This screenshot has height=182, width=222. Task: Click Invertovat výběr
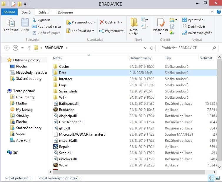coord(197,33)
